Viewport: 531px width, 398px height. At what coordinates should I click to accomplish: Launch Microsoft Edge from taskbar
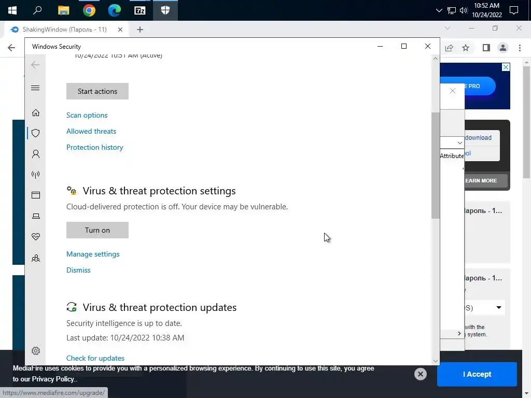[x=115, y=10]
